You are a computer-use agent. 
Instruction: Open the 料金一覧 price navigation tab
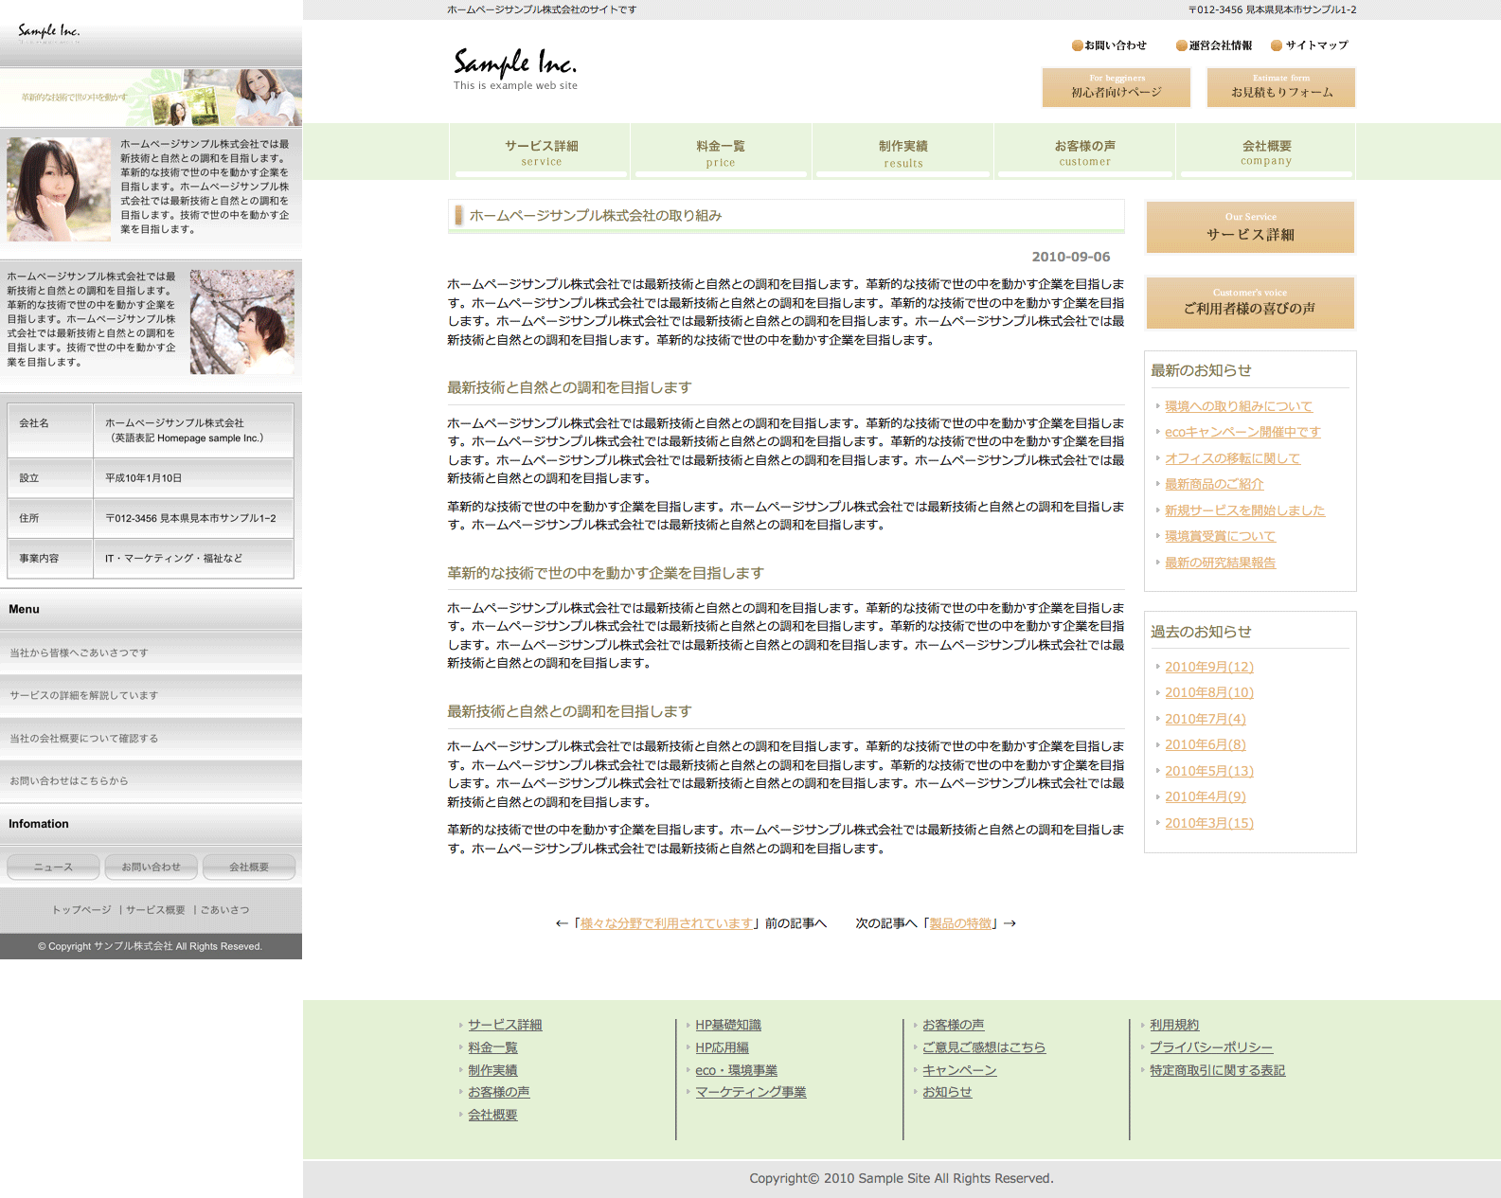[x=721, y=152]
